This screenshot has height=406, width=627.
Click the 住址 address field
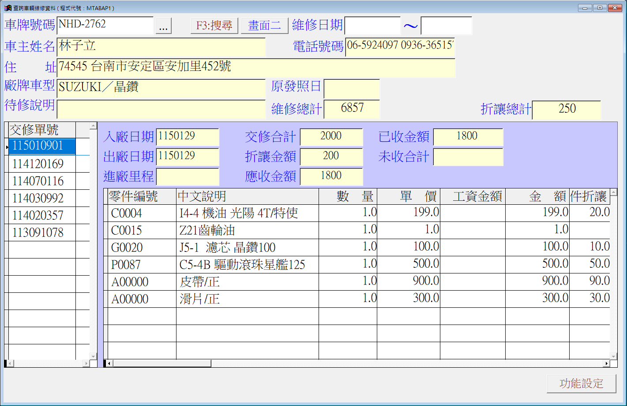pos(256,68)
